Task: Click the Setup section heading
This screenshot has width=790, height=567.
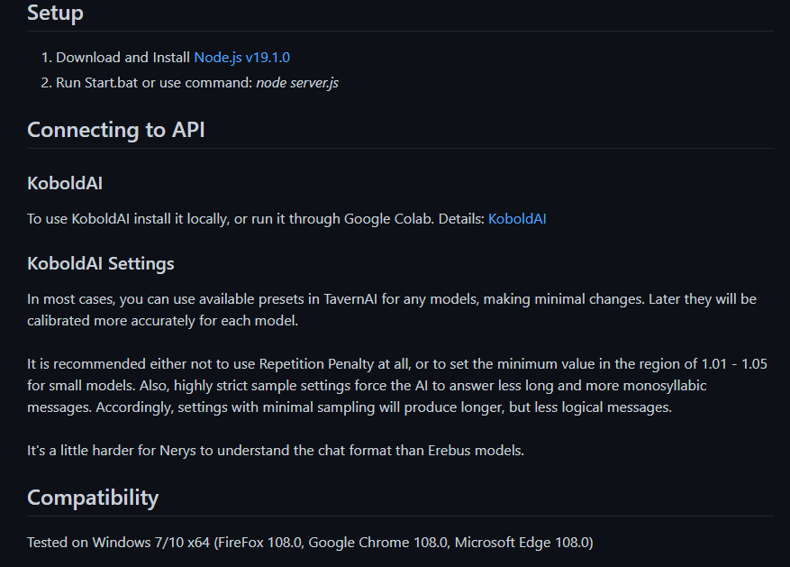Action: coord(56,13)
